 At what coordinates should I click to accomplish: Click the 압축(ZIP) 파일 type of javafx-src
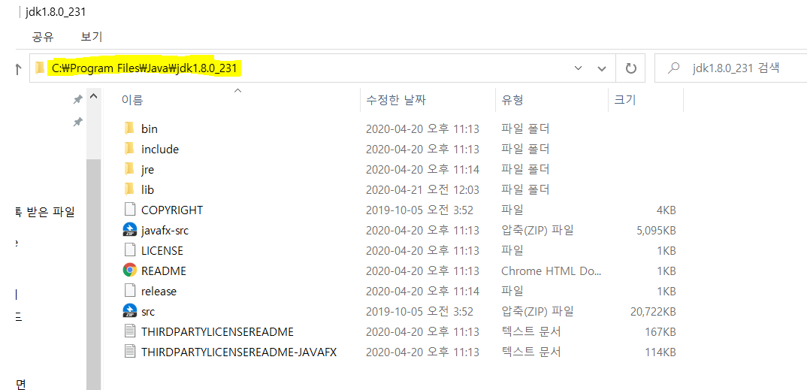(x=537, y=231)
